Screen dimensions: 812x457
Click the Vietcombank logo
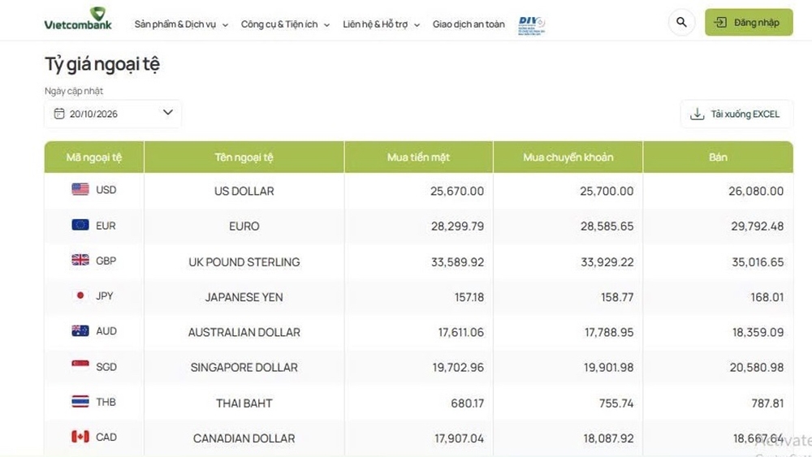[x=78, y=19]
